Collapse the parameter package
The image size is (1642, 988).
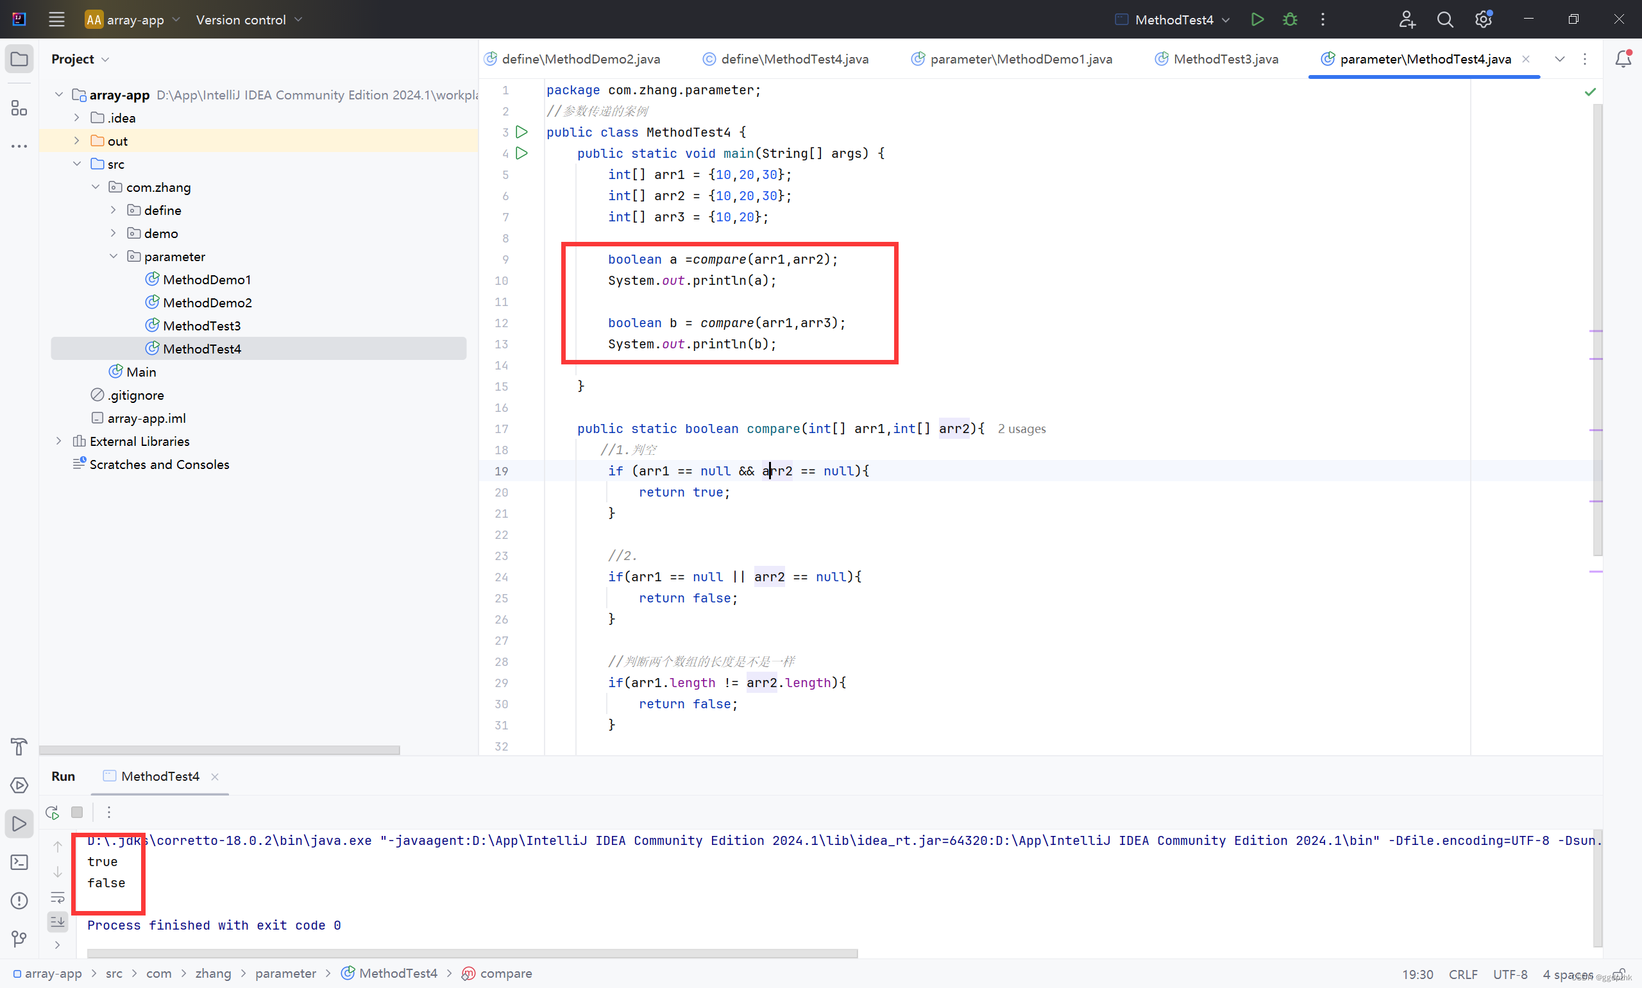[113, 257]
